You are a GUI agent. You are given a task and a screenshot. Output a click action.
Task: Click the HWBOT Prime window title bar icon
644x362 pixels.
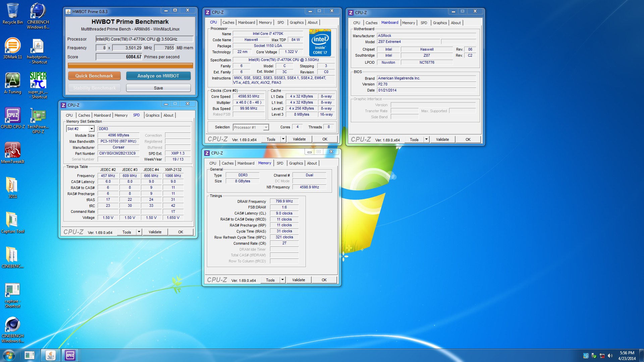tap(68, 12)
